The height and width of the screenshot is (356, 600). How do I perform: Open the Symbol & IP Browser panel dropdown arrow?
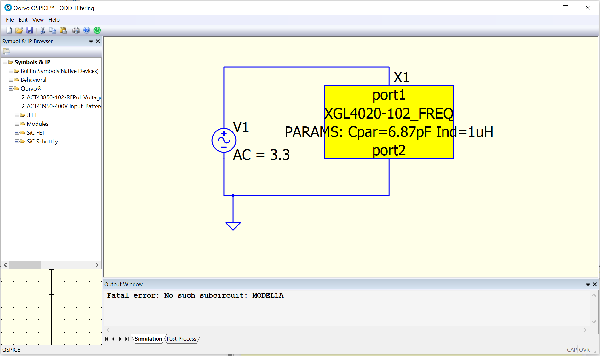tap(91, 42)
